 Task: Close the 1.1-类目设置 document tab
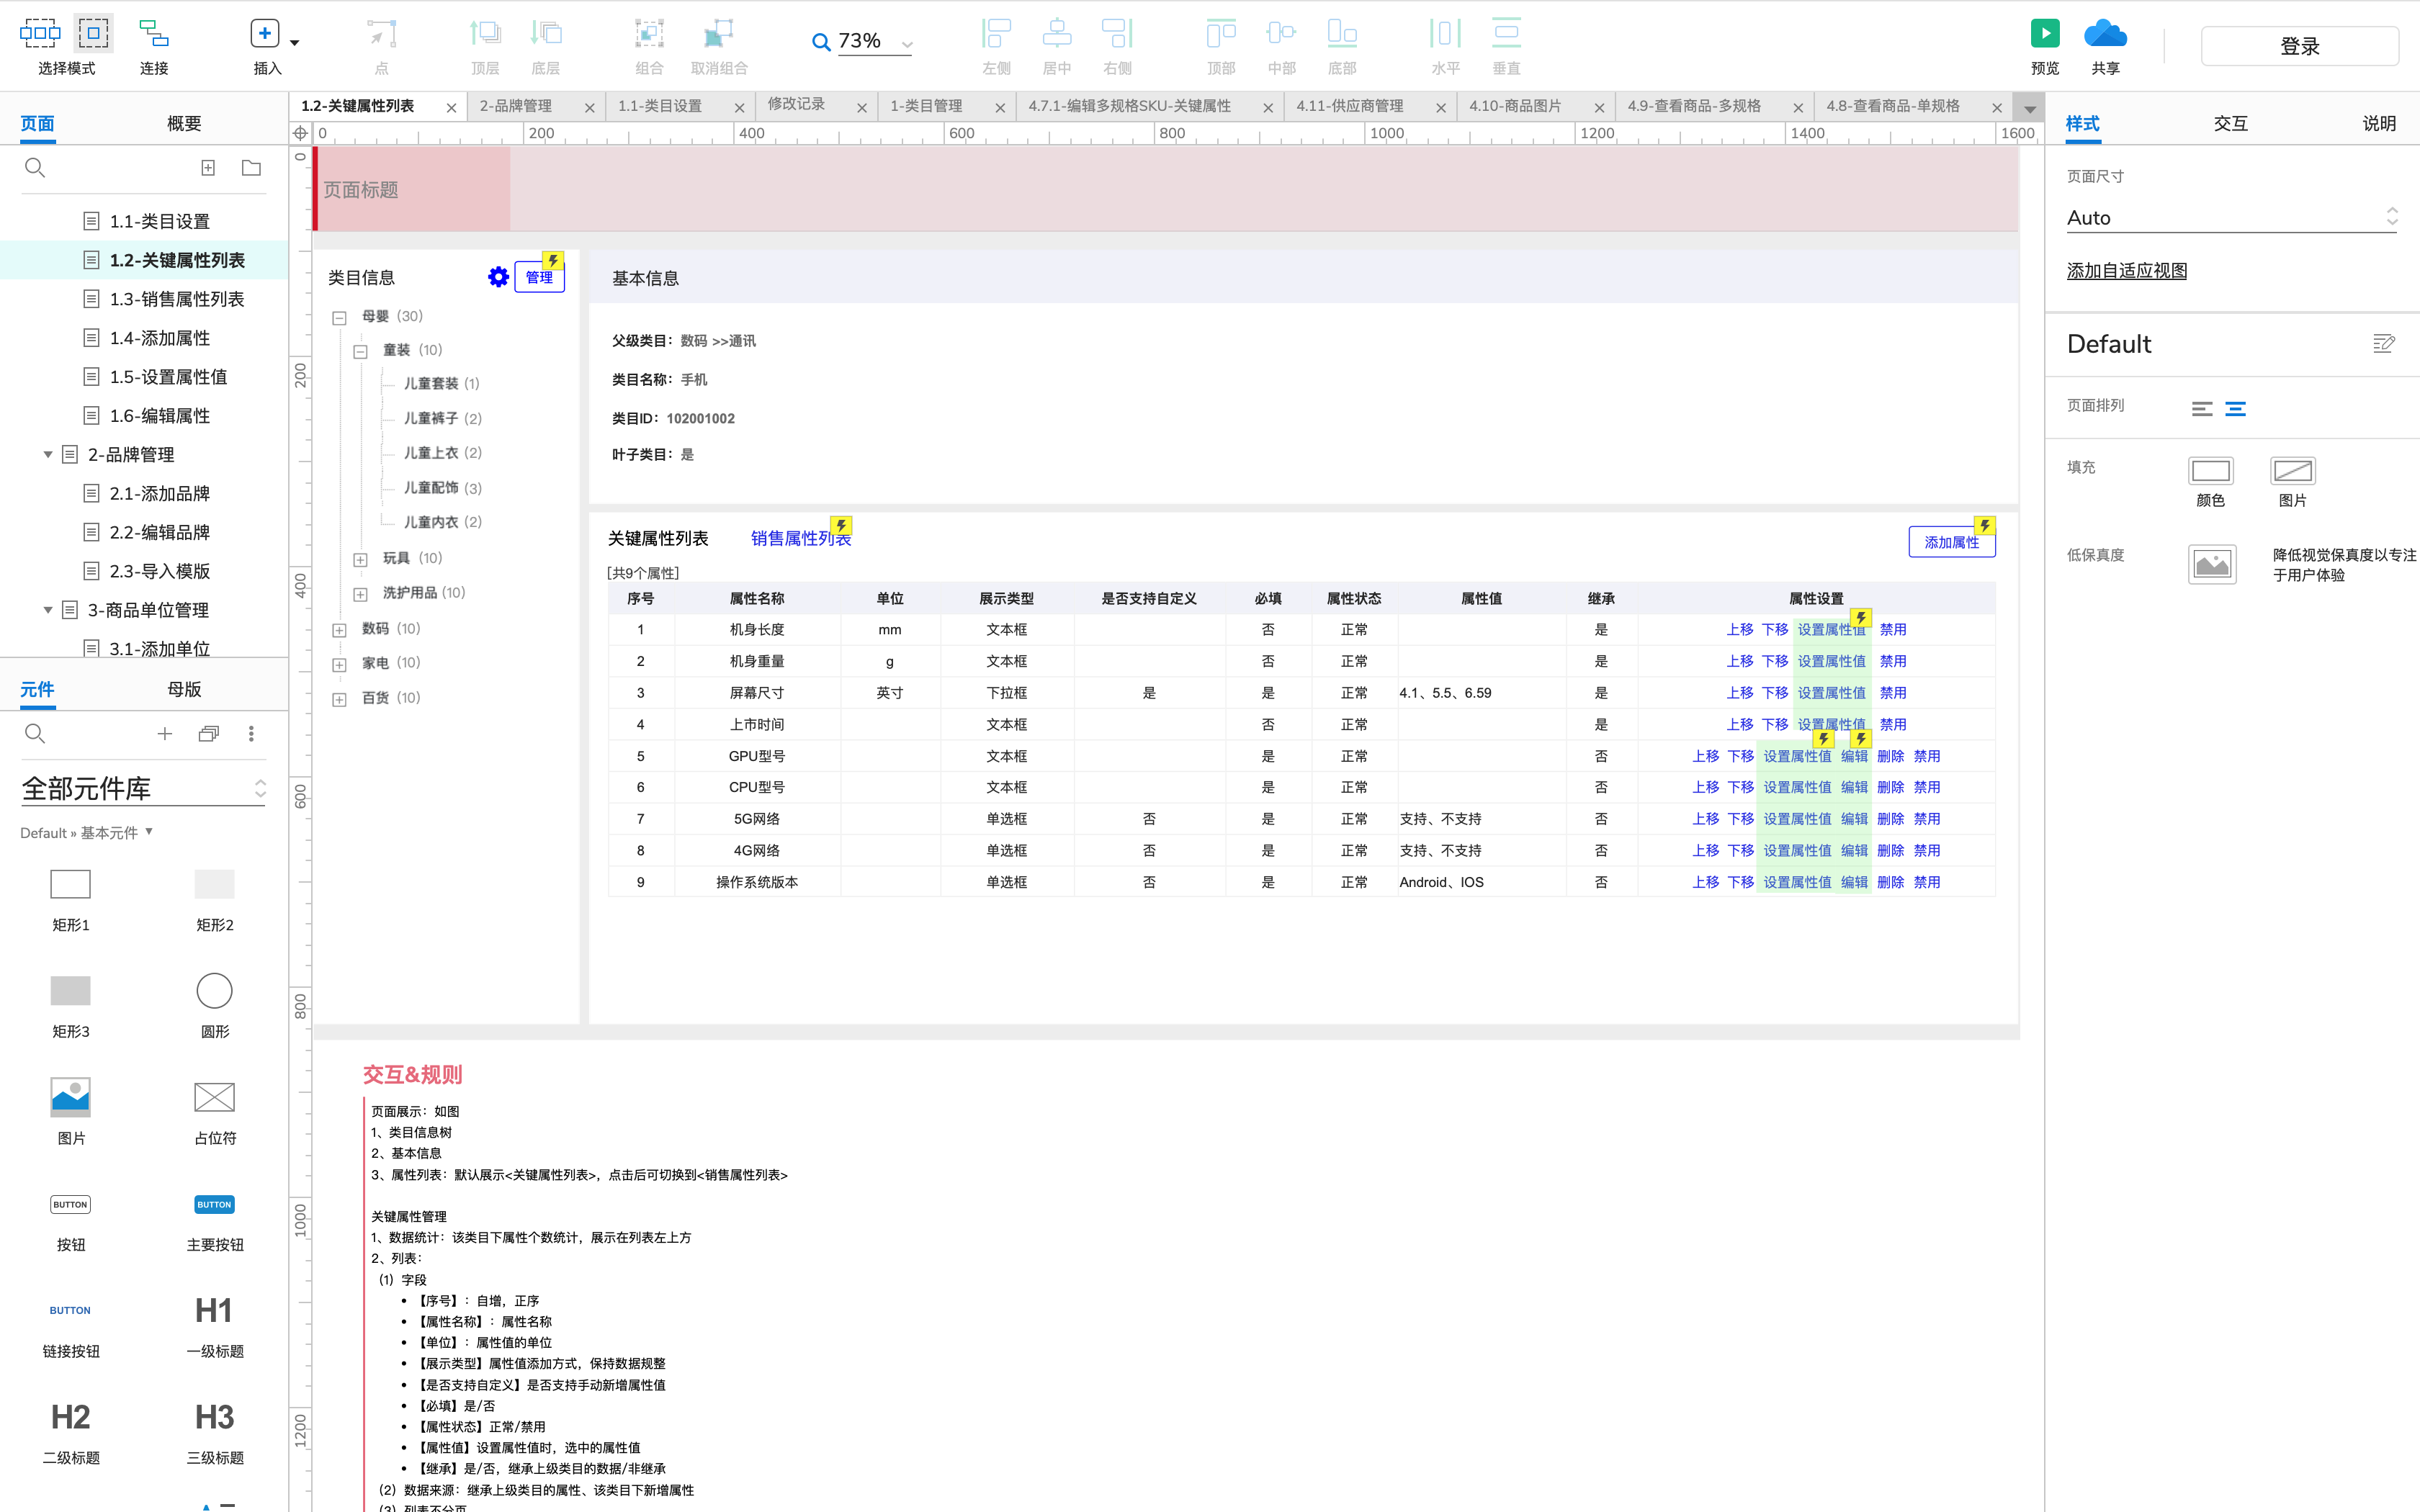[x=739, y=107]
